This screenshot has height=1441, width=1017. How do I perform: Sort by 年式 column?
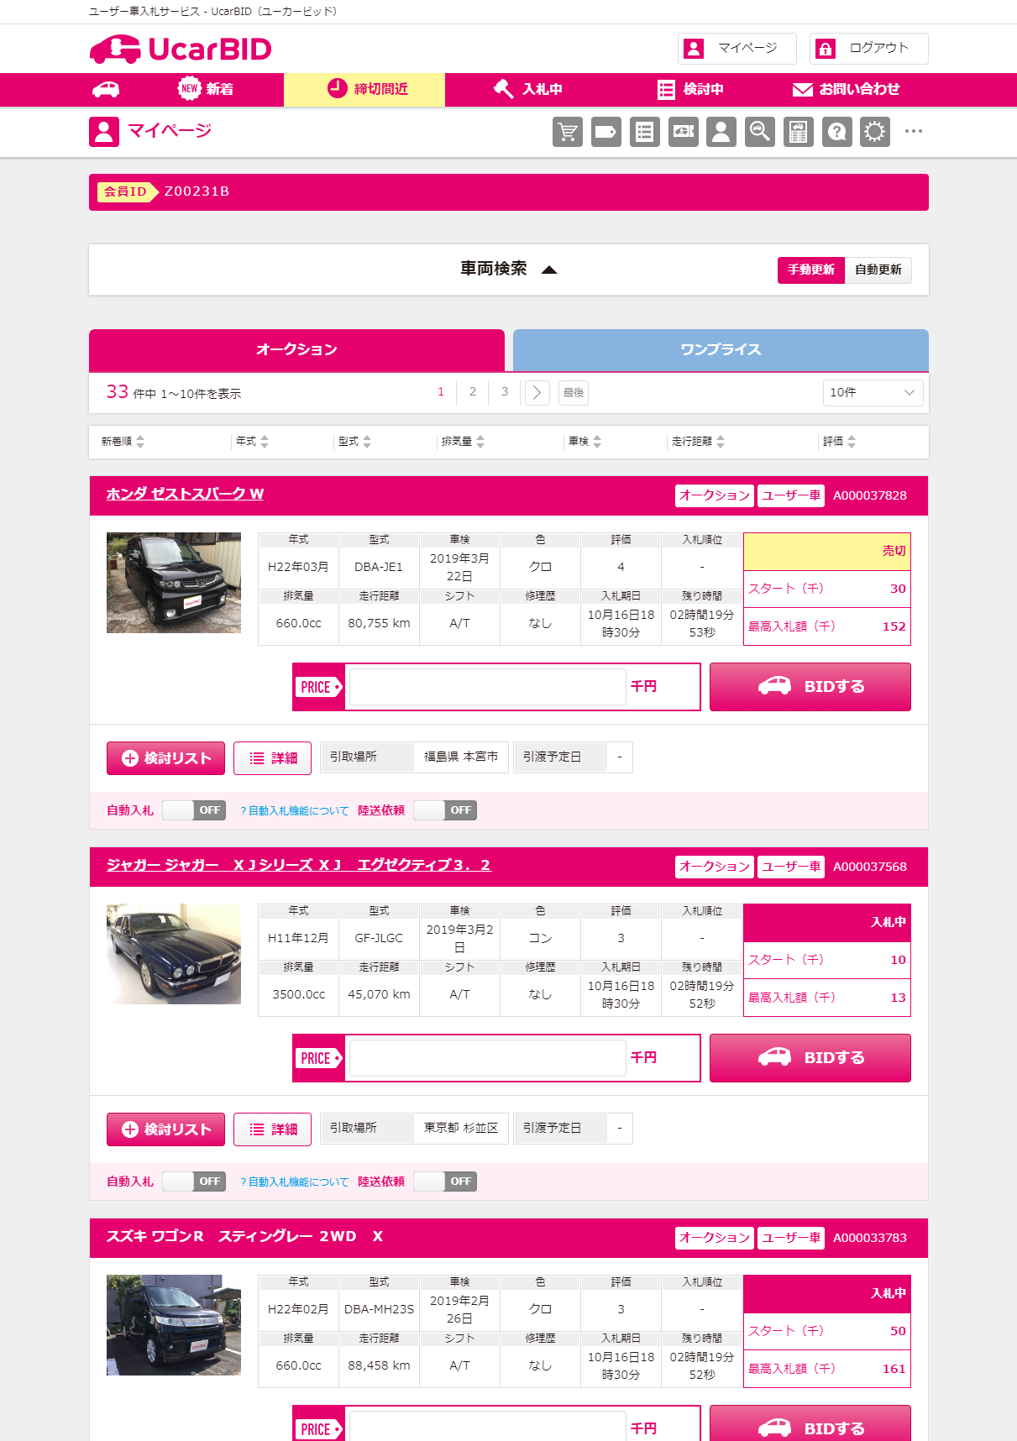point(252,442)
